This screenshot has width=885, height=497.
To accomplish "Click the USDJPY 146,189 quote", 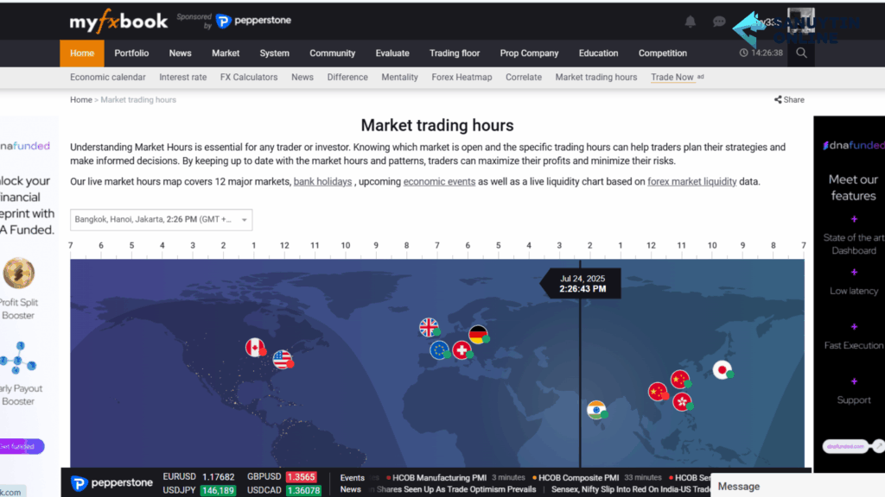I will [199, 490].
